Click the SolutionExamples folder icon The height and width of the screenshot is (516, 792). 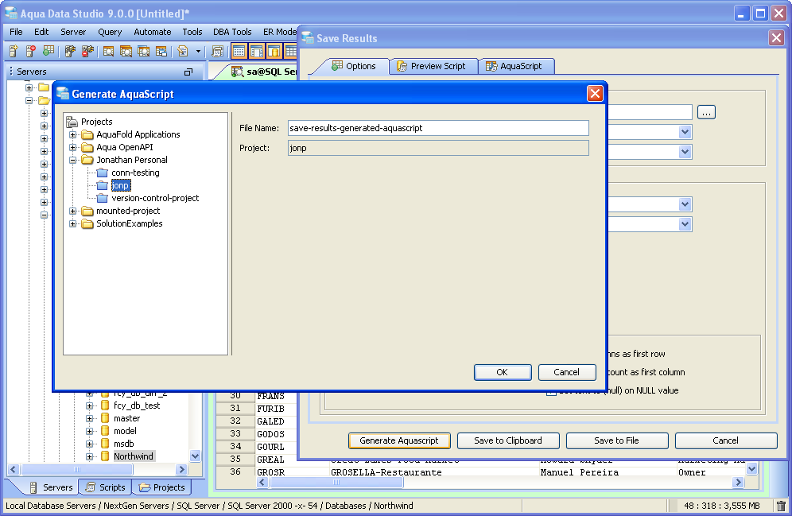point(88,223)
